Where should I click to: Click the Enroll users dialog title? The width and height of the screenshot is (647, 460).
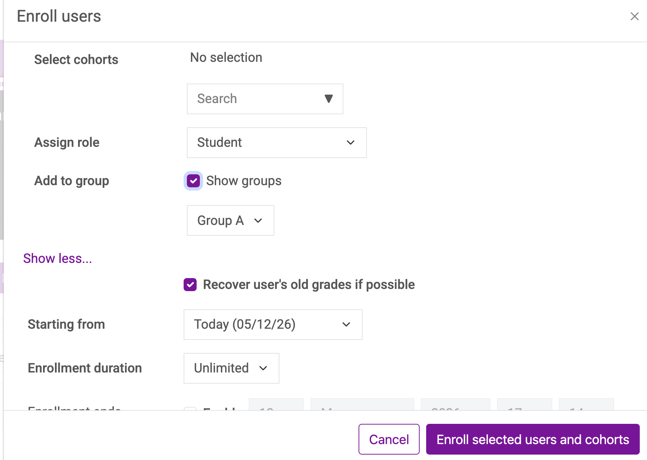(x=59, y=16)
